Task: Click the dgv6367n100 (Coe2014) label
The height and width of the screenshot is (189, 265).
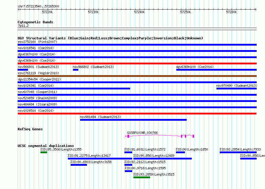Action: click(37, 54)
